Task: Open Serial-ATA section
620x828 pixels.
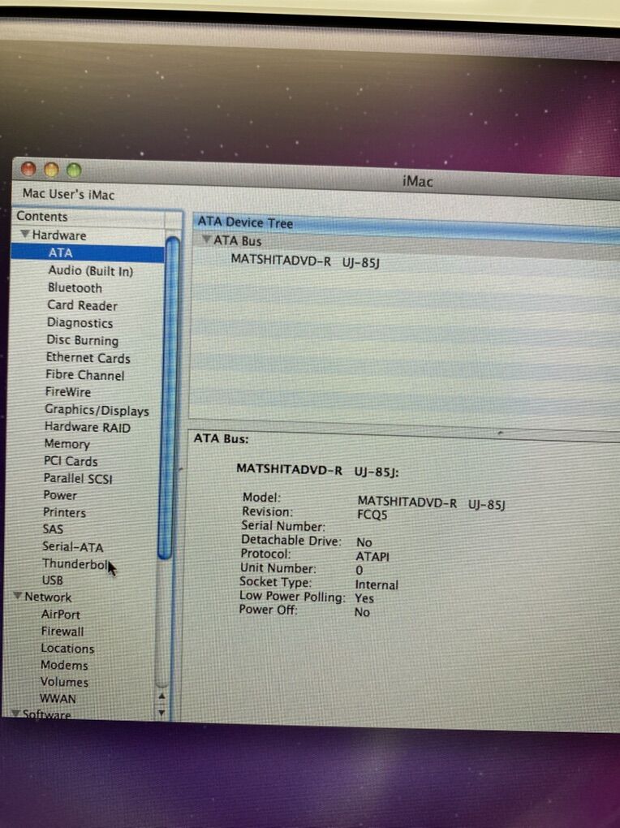Action: click(x=73, y=547)
